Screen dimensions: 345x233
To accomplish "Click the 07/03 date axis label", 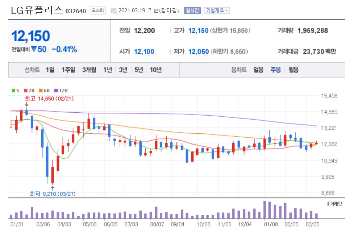I will (131, 224).
